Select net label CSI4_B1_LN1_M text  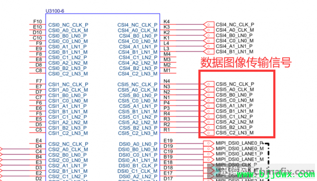pyautogui.click(x=234, y=52)
